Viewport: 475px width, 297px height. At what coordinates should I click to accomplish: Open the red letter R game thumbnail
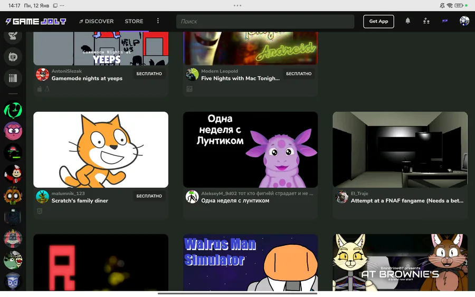pos(101,263)
